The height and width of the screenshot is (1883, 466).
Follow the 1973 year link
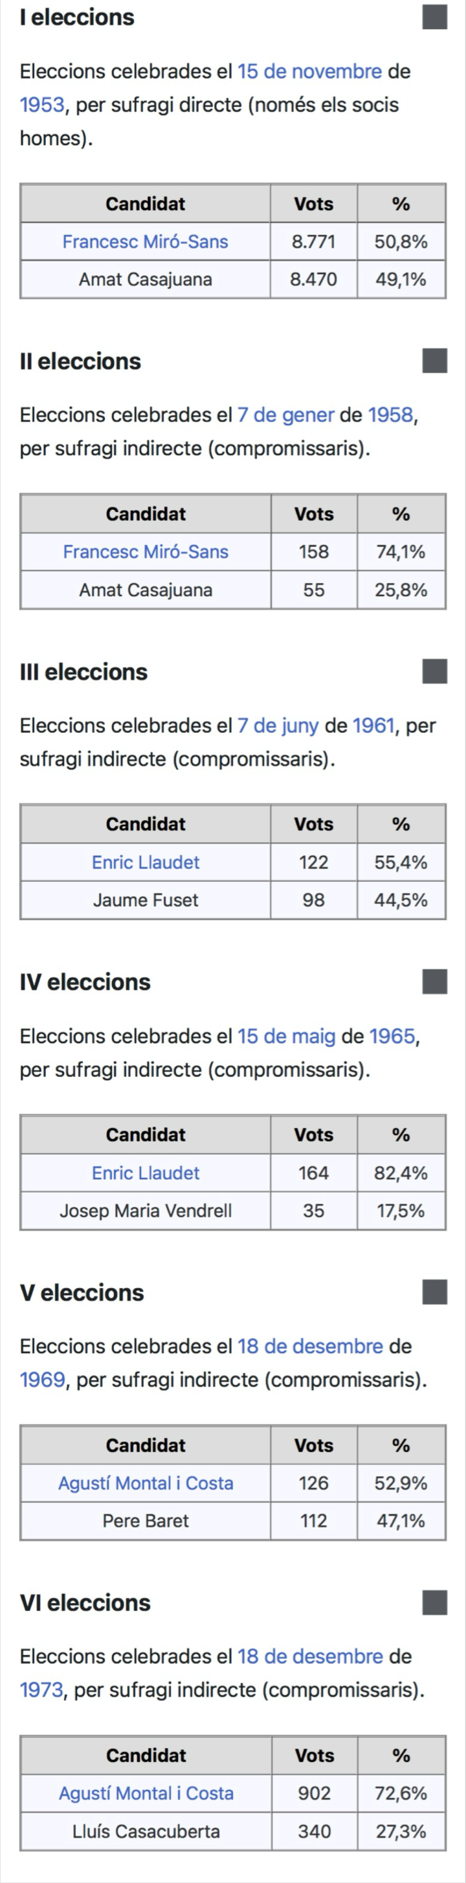coord(41,1690)
